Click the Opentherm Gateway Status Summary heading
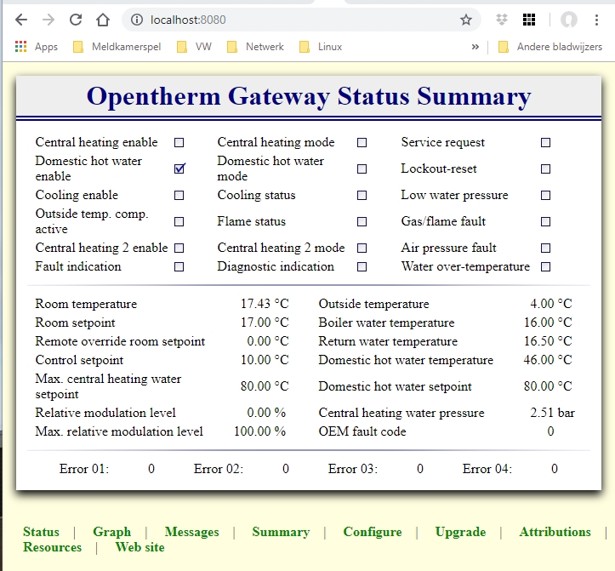 309,96
